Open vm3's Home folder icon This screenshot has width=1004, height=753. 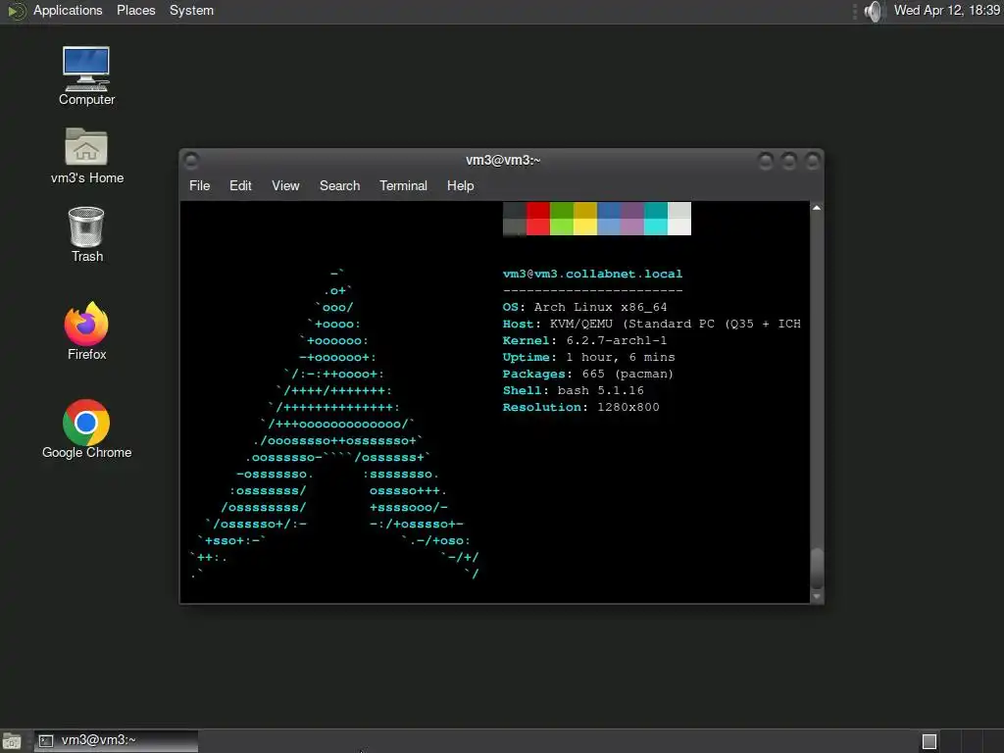coord(86,156)
